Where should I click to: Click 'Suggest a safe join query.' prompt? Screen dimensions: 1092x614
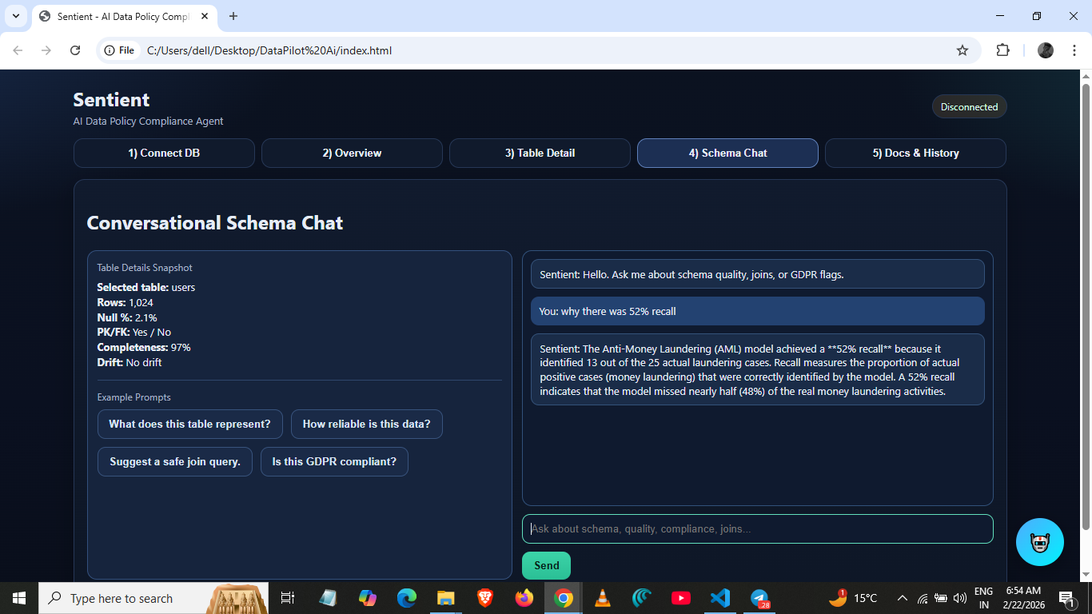pos(175,461)
